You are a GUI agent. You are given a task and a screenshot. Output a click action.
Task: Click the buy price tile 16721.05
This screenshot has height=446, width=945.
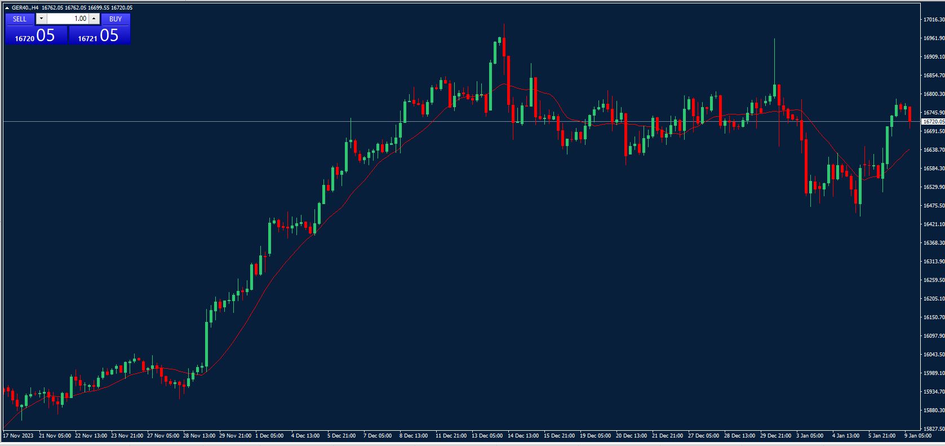point(99,36)
